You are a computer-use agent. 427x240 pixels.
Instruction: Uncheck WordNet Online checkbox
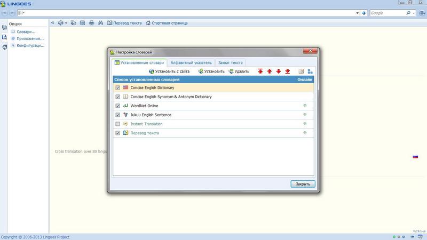117,106
